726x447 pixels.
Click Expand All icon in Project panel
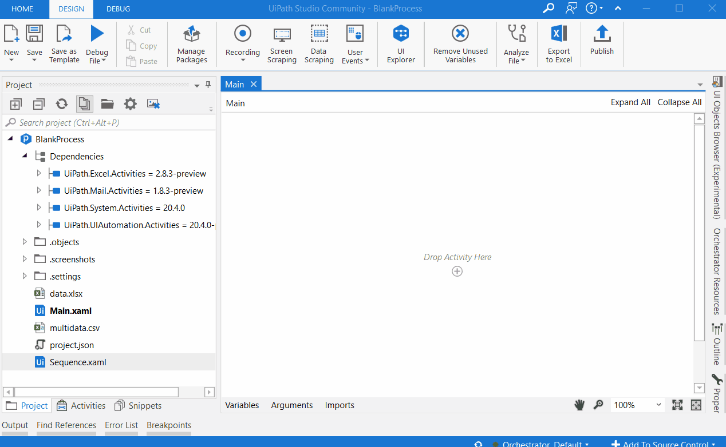[x=16, y=104]
